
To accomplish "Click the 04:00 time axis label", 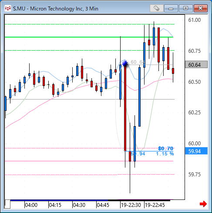I will tap(31, 205).
